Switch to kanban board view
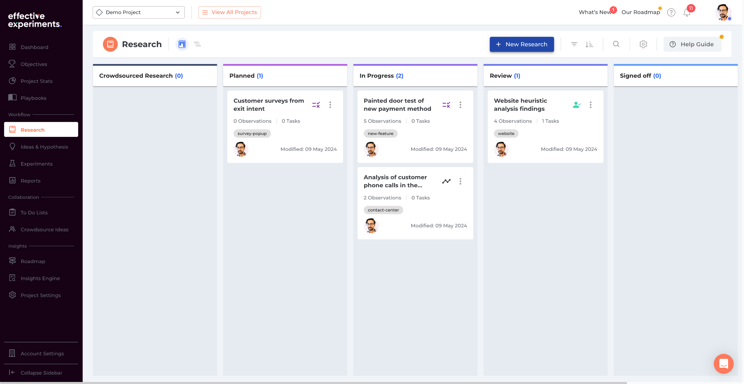 (182, 44)
